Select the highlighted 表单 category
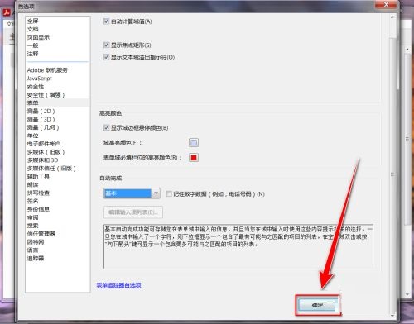 point(33,102)
